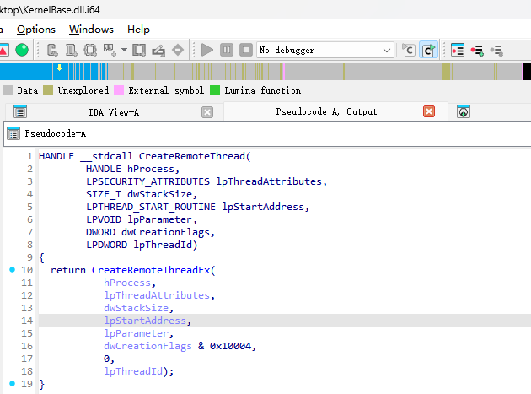Click the breakpoint list window icon

(x=457, y=50)
